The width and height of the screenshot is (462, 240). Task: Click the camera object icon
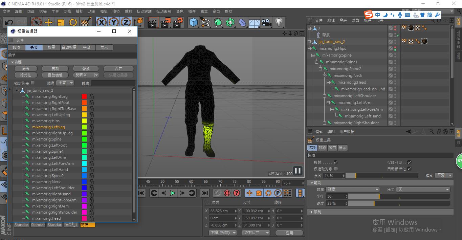point(267,23)
